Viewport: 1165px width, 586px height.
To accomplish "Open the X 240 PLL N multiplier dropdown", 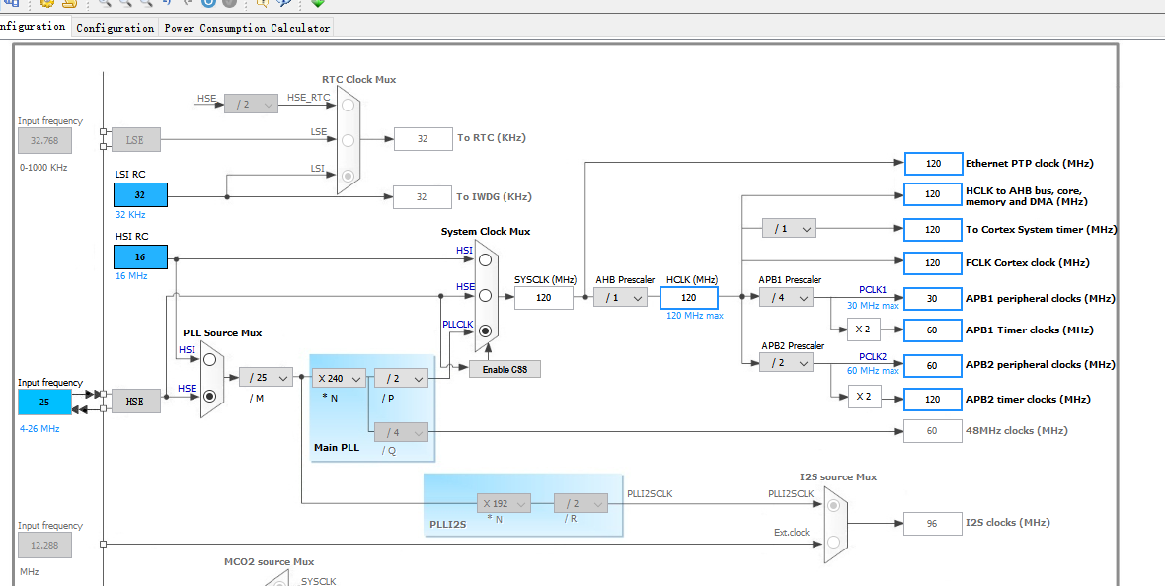I will click(339, 378).
